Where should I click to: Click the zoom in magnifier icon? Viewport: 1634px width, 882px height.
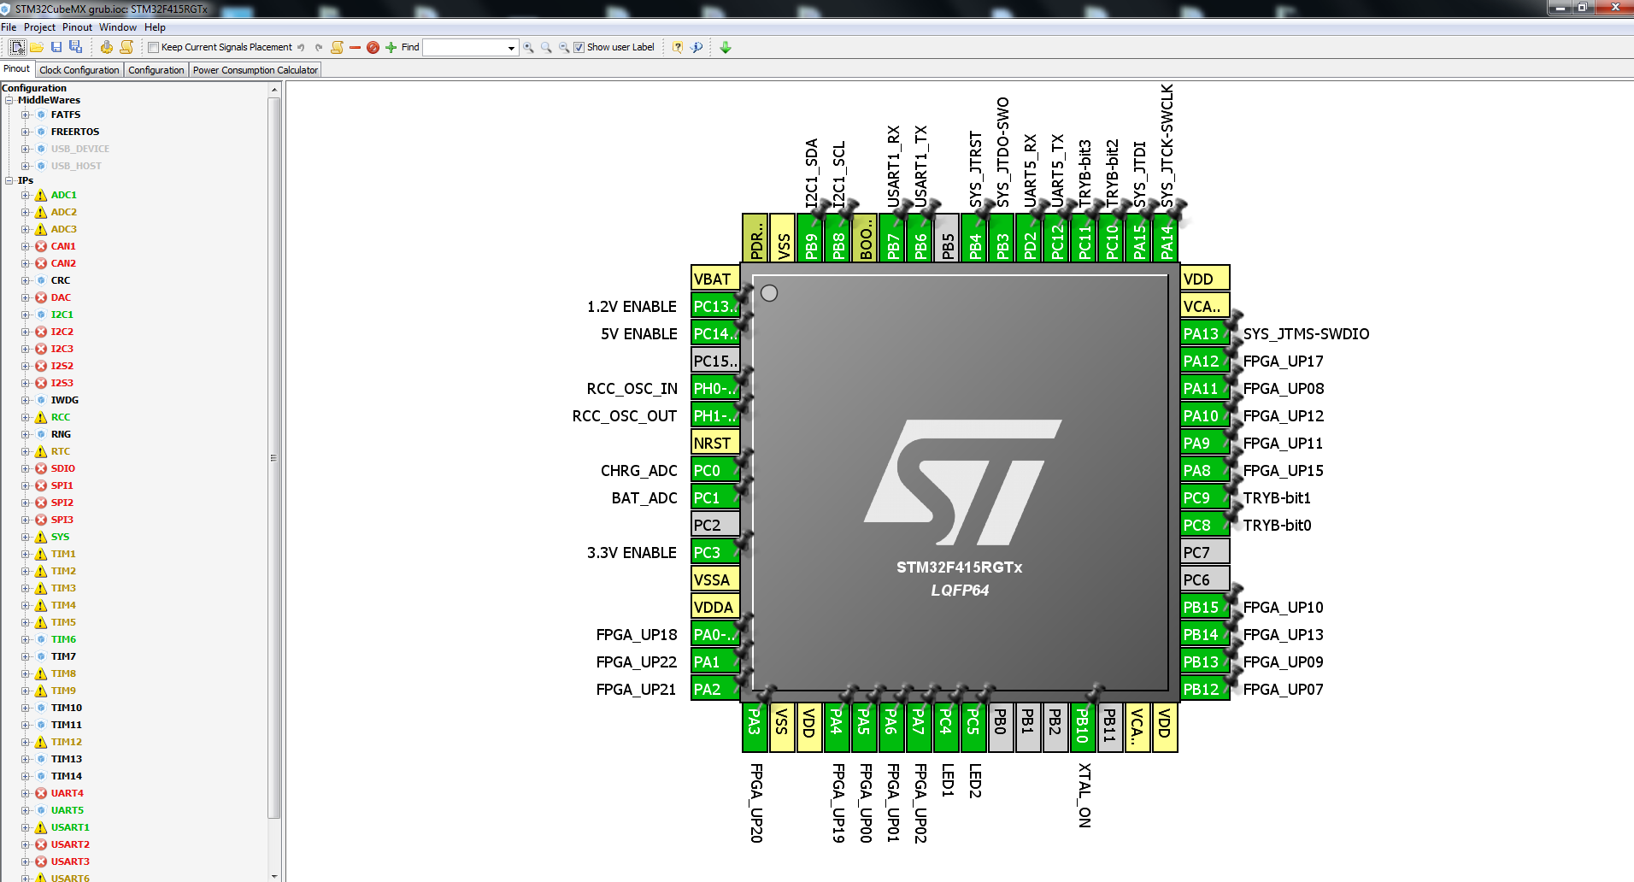pyautogui.click(x=528, y=47)
